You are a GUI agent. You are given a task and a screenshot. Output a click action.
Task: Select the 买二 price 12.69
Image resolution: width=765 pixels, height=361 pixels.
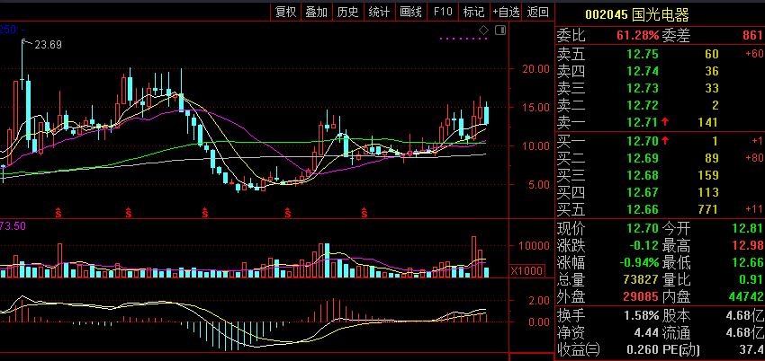pyautogui.click(x=643, y=158)
